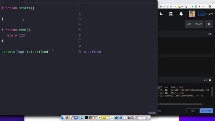Open the user profile avatar on Codewars

coord(192,14)
